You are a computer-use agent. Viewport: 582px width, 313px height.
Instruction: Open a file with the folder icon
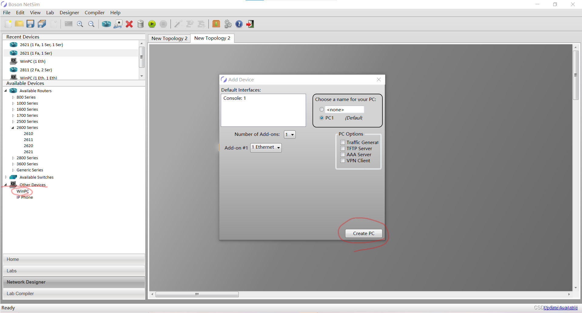[x=19, y=24]
